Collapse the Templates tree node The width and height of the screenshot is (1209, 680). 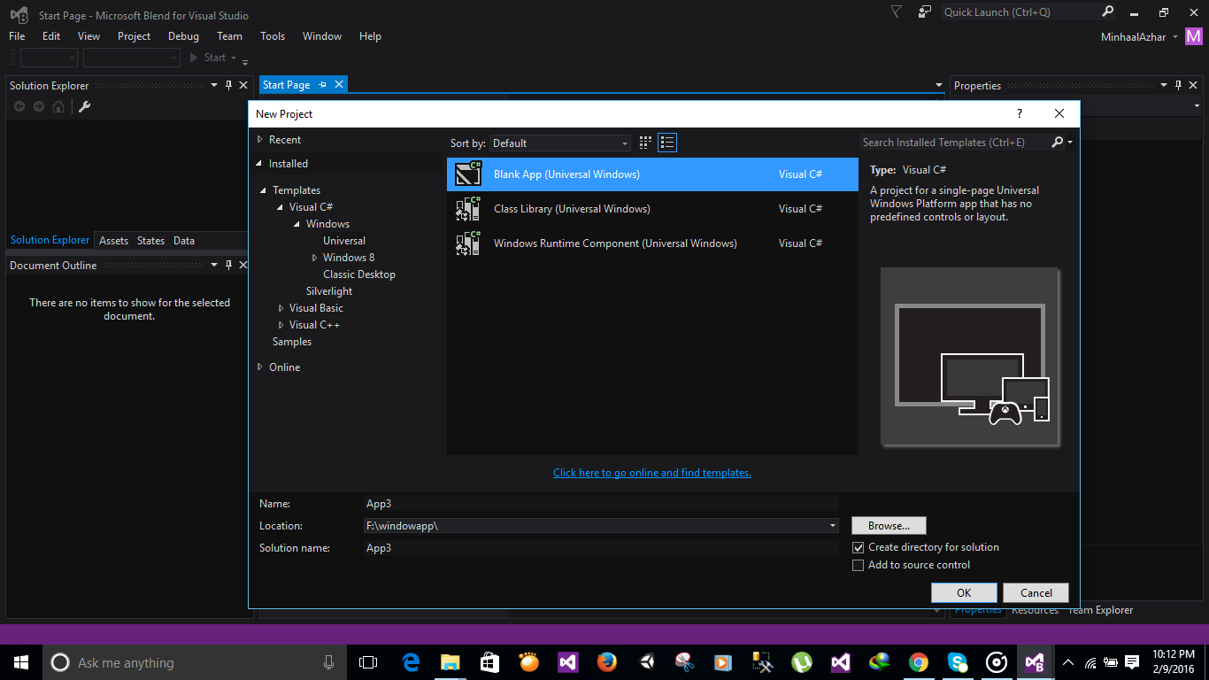(264, 190)
